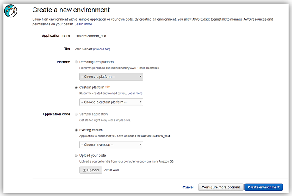Open Learn more link in the intro paragraph
Image resolution: width=292 pixels, height=196 pixels.
click(x=83, y=24)
